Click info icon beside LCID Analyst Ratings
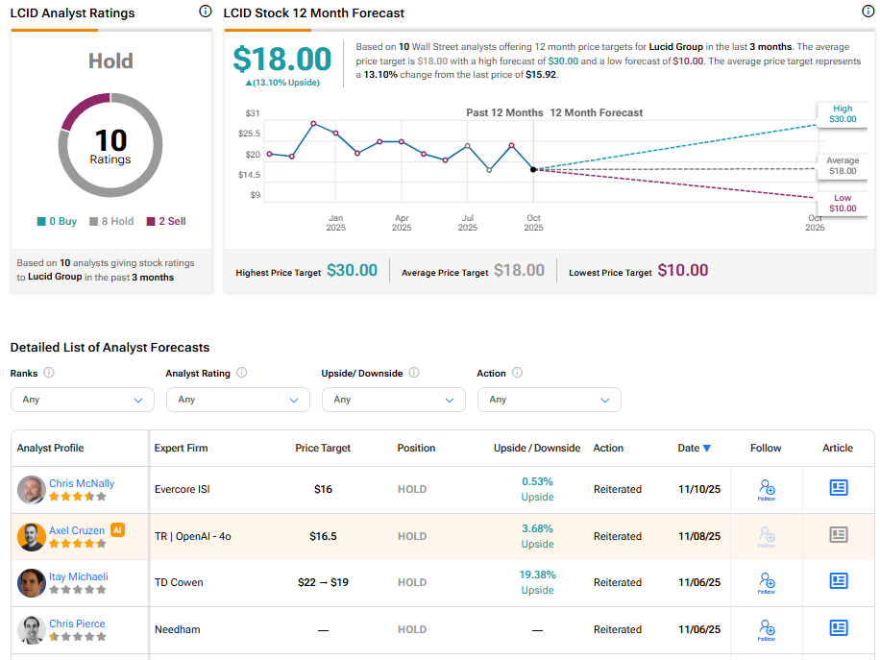Viewport: 880px width, 660px height. [x=205, y=12]
